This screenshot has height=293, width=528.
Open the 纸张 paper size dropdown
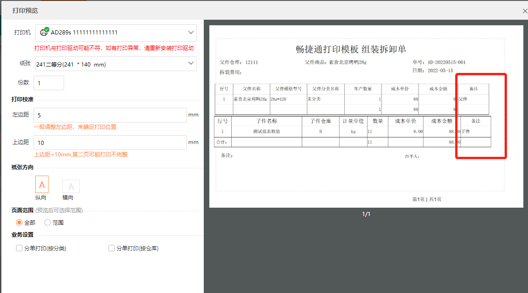114,63
